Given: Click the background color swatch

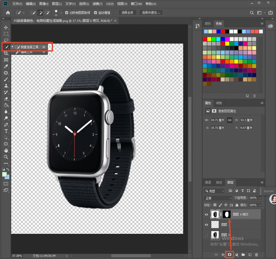Looking at the screenshot, I should pyautogui.click(x=8, y=177).
